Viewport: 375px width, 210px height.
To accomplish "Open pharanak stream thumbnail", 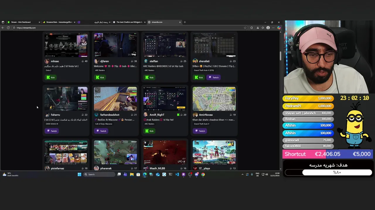I will pos(115,152).
